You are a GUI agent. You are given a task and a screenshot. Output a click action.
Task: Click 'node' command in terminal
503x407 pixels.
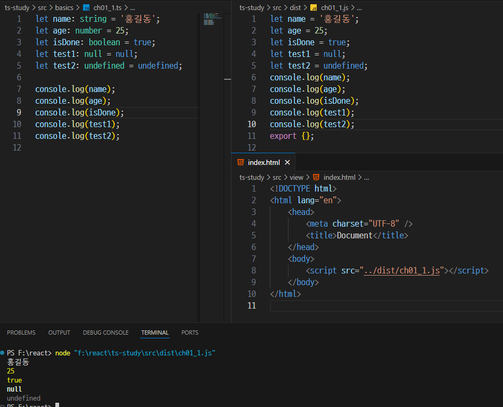click(x=63, y=353)
